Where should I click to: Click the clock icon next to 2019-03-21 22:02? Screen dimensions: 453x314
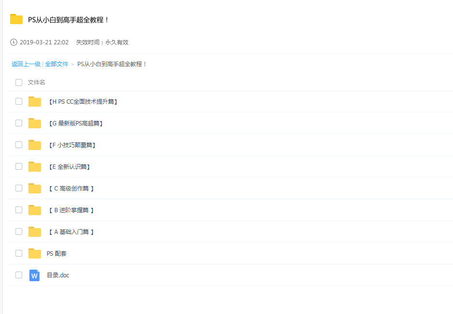[x=13, y=42]
